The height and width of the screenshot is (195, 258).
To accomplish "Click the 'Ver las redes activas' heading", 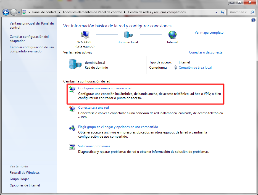I will 78,52.
